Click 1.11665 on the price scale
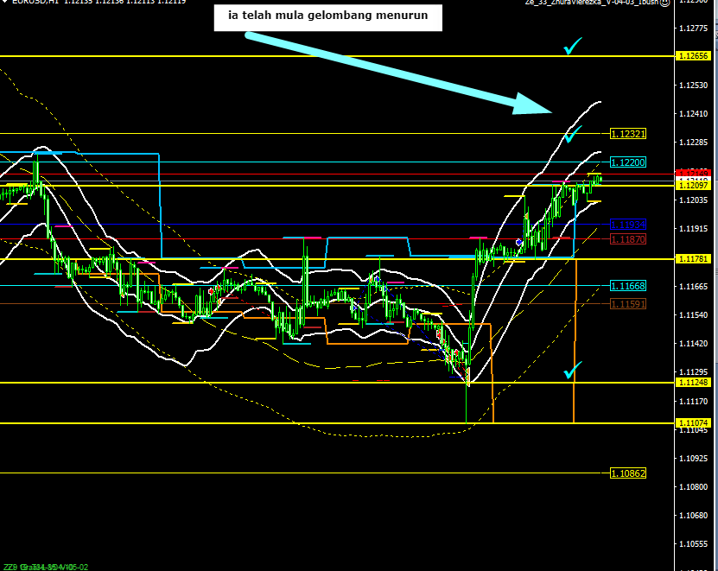The image size is (718, 571). click(x=693, y=287)
